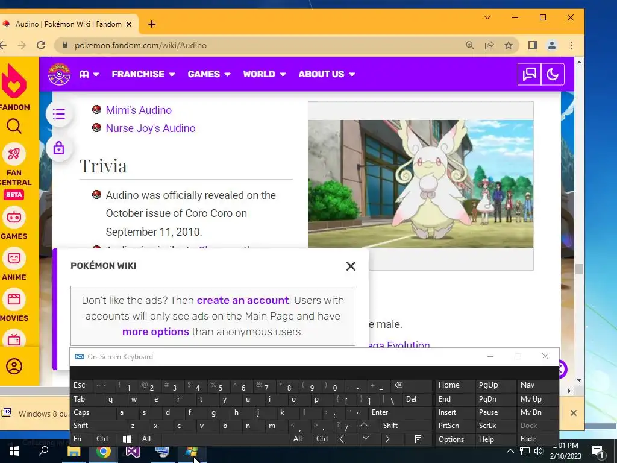The image size is (617, 463).
Task: Follow the more options link
Action: coord(155,332)
